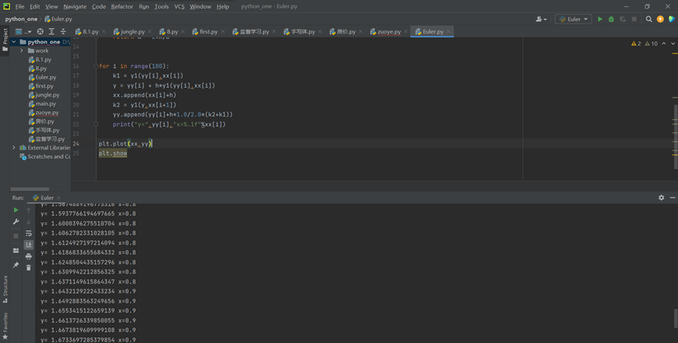
Task: Open the Tools menu
Action: tap(161, 6)
